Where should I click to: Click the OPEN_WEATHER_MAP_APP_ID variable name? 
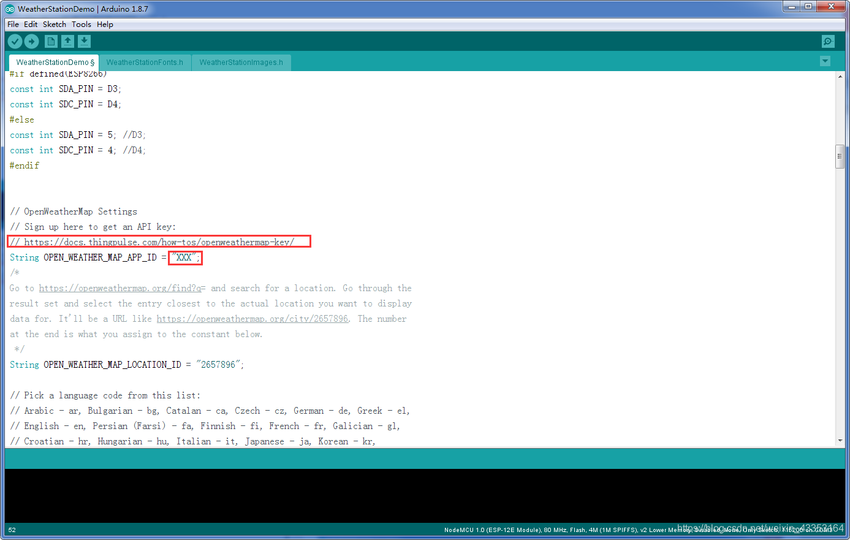(101, 257)
